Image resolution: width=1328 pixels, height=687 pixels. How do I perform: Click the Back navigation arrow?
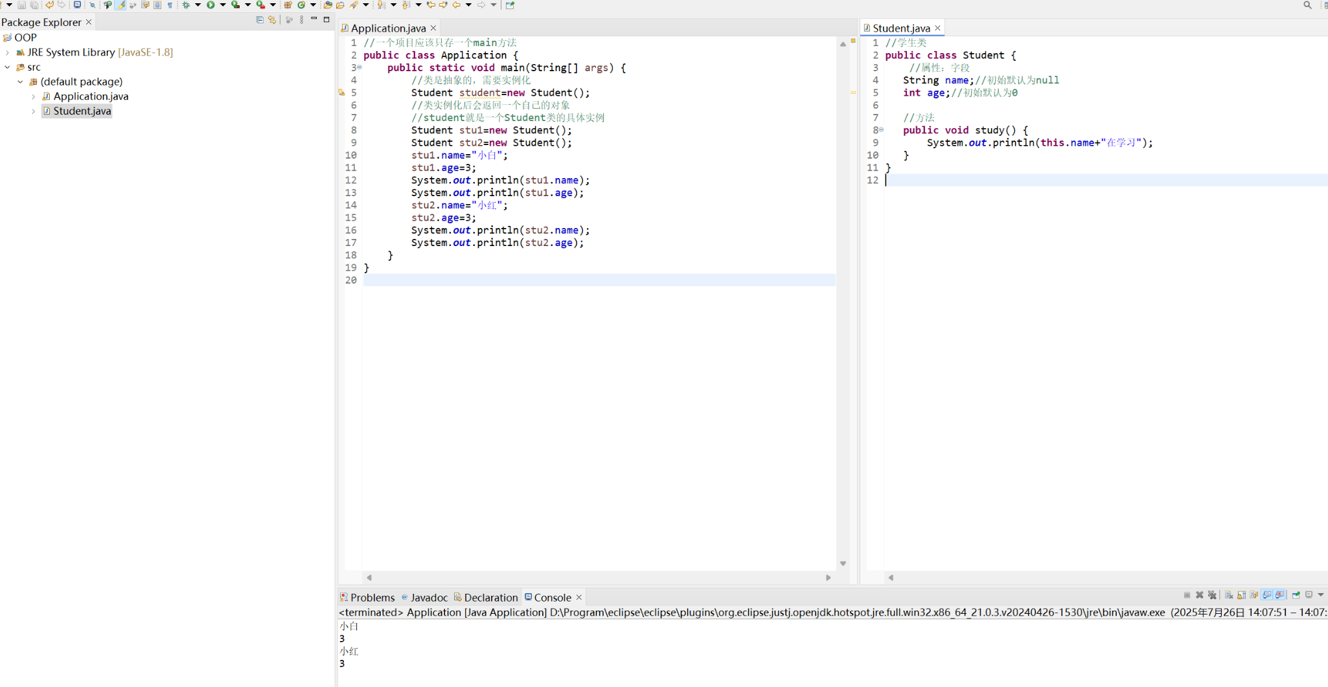coord(456,5)
